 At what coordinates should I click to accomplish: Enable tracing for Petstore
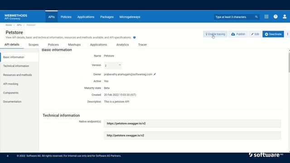pyautogui.click(x=215, y=34)
